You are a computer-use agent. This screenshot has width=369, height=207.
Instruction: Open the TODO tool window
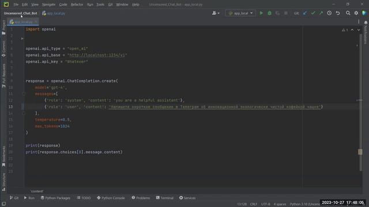click(x=84, y=198)
